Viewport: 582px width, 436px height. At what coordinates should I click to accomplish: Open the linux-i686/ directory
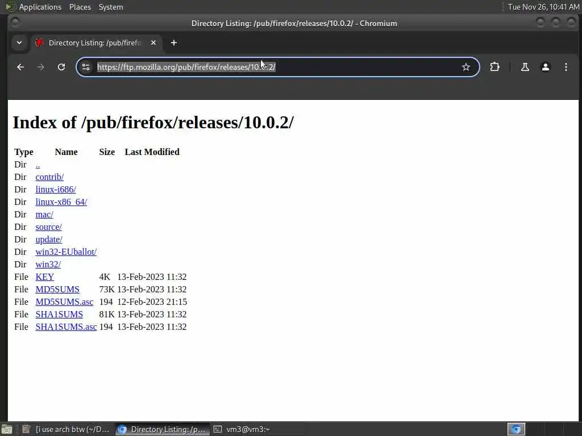tap(56, 190)
